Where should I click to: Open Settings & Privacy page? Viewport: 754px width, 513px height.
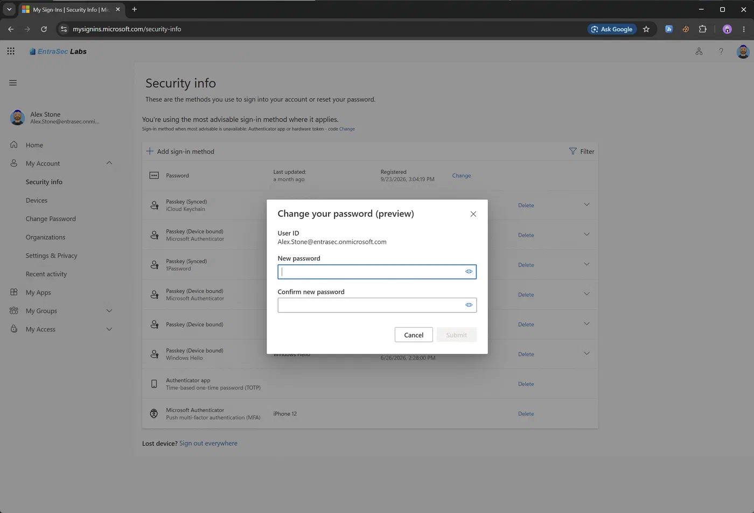pyautogui.click(x=52, y=256)
